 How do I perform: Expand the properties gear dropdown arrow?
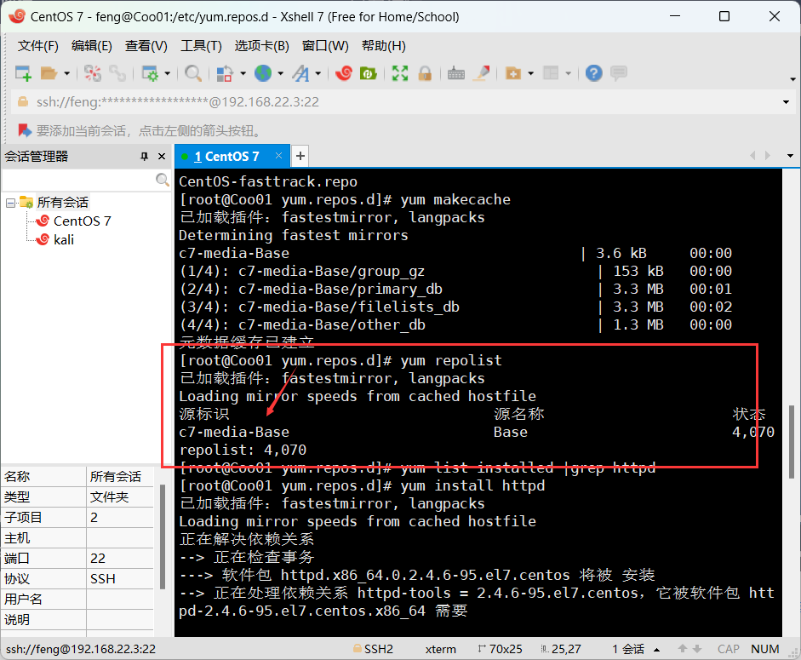coord(168,73)
